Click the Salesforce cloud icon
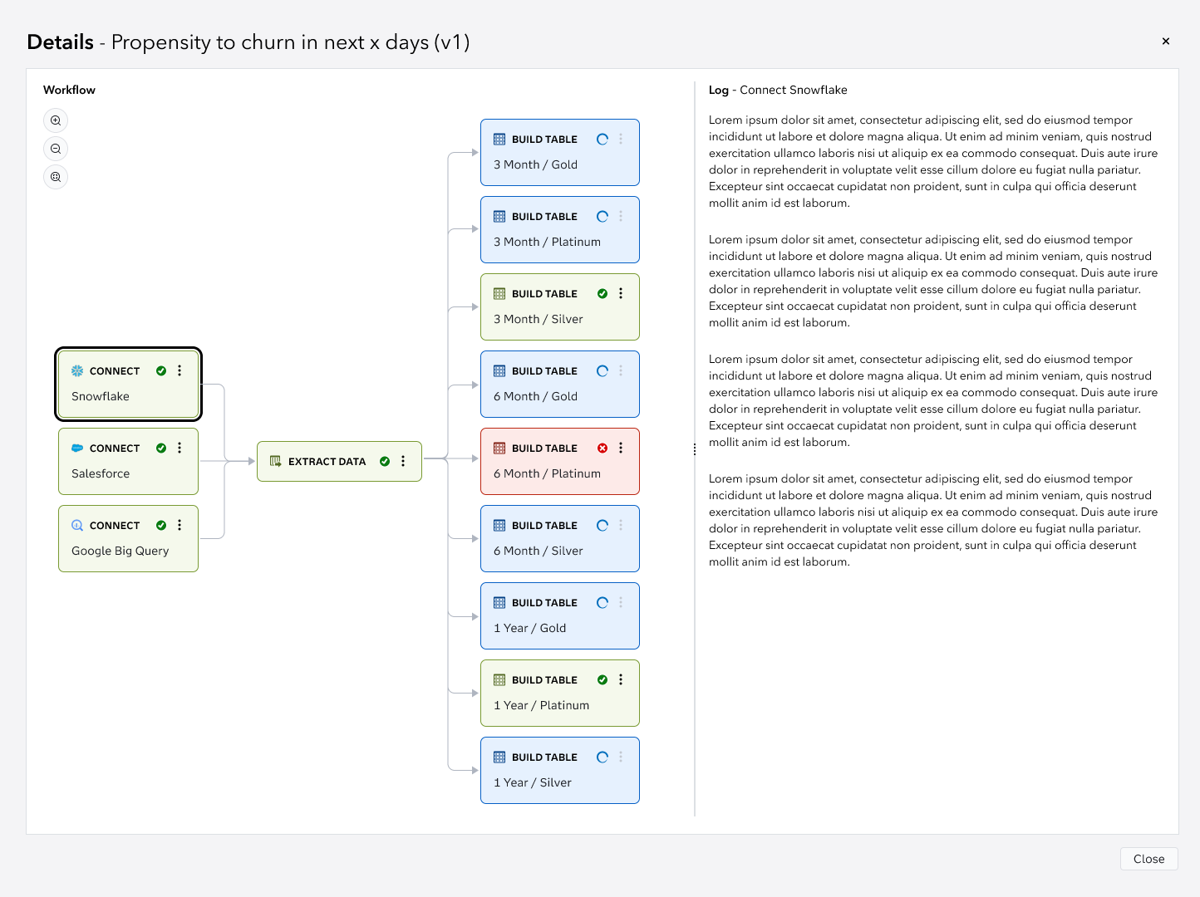Image resolution: width=1200 pixels, height=897 pixels. pos(76,448)
